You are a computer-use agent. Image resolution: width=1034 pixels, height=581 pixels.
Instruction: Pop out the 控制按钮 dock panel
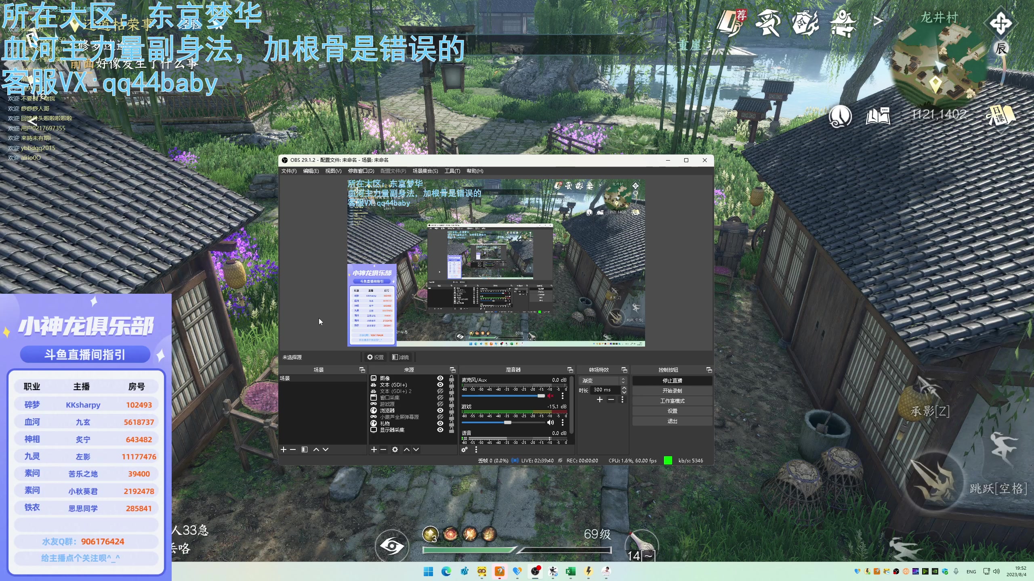click(x=709, y=370)
